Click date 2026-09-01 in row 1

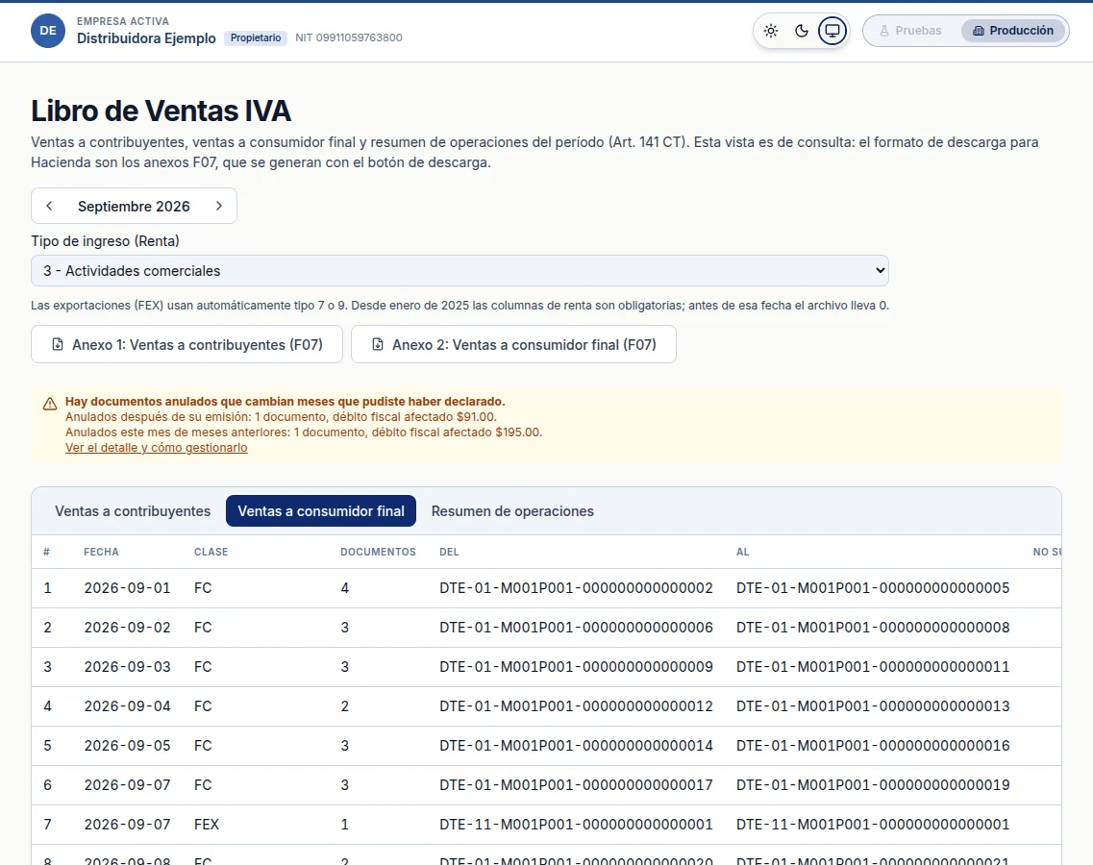[x=128, y=588]
